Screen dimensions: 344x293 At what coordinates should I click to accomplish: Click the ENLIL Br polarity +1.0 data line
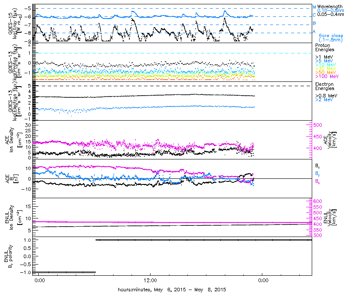click(204, 240)
